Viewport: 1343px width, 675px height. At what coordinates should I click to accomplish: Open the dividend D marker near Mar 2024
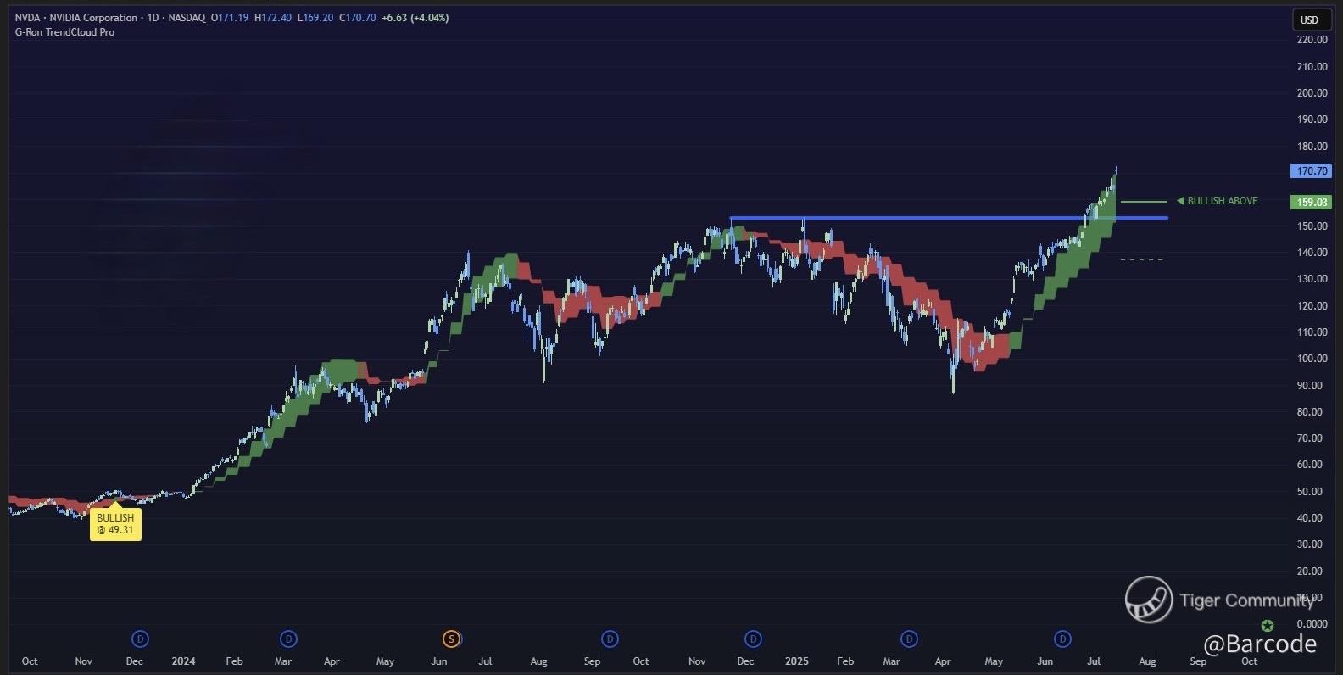pos(288,639)
